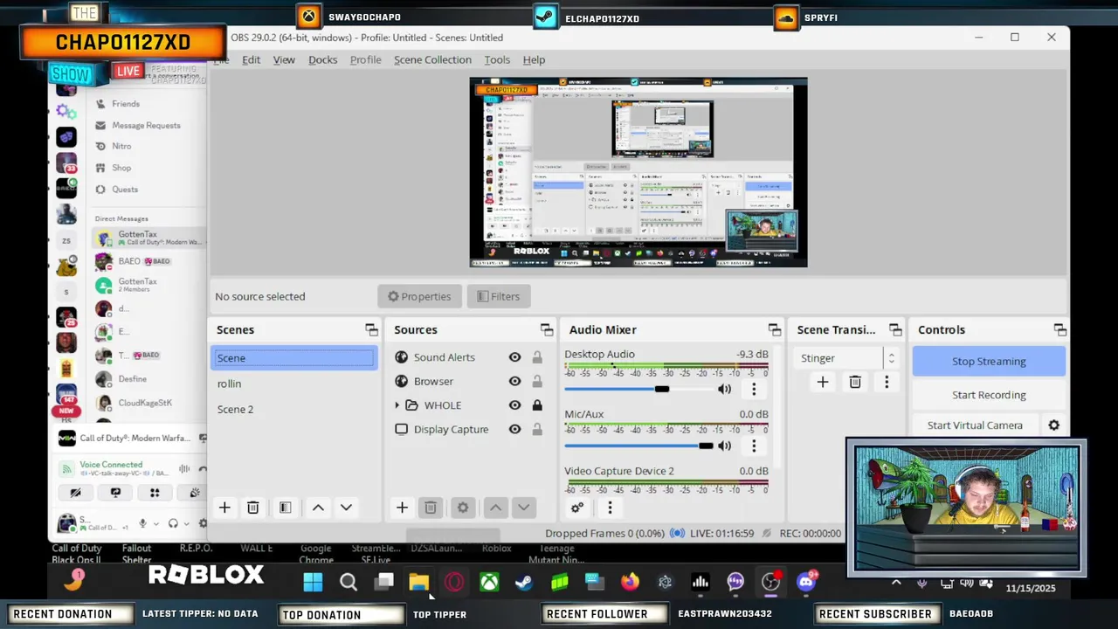Viewport: 1118px width, 629px height.
Task: Select the rollin scene
Action: (x=294, y=384)
